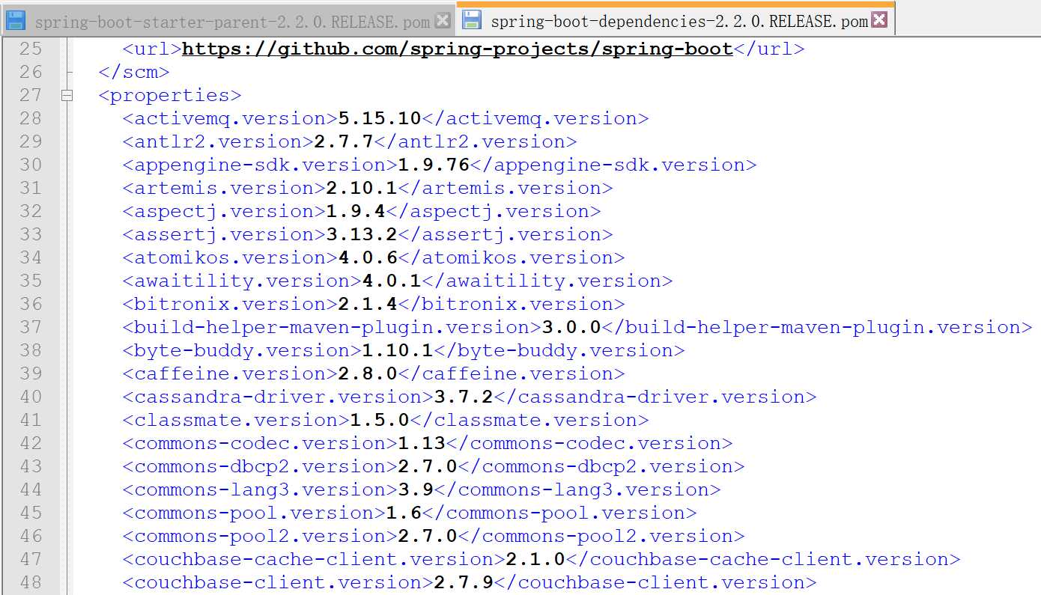Click the caffeine version value 2.8.0
This screenshot has height=595, width=1041.
coord(368,374)
